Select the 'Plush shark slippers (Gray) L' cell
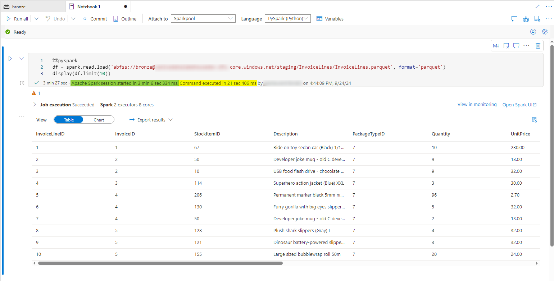The height and width of the screenshot is (281, 554). (x=303, y=230)
